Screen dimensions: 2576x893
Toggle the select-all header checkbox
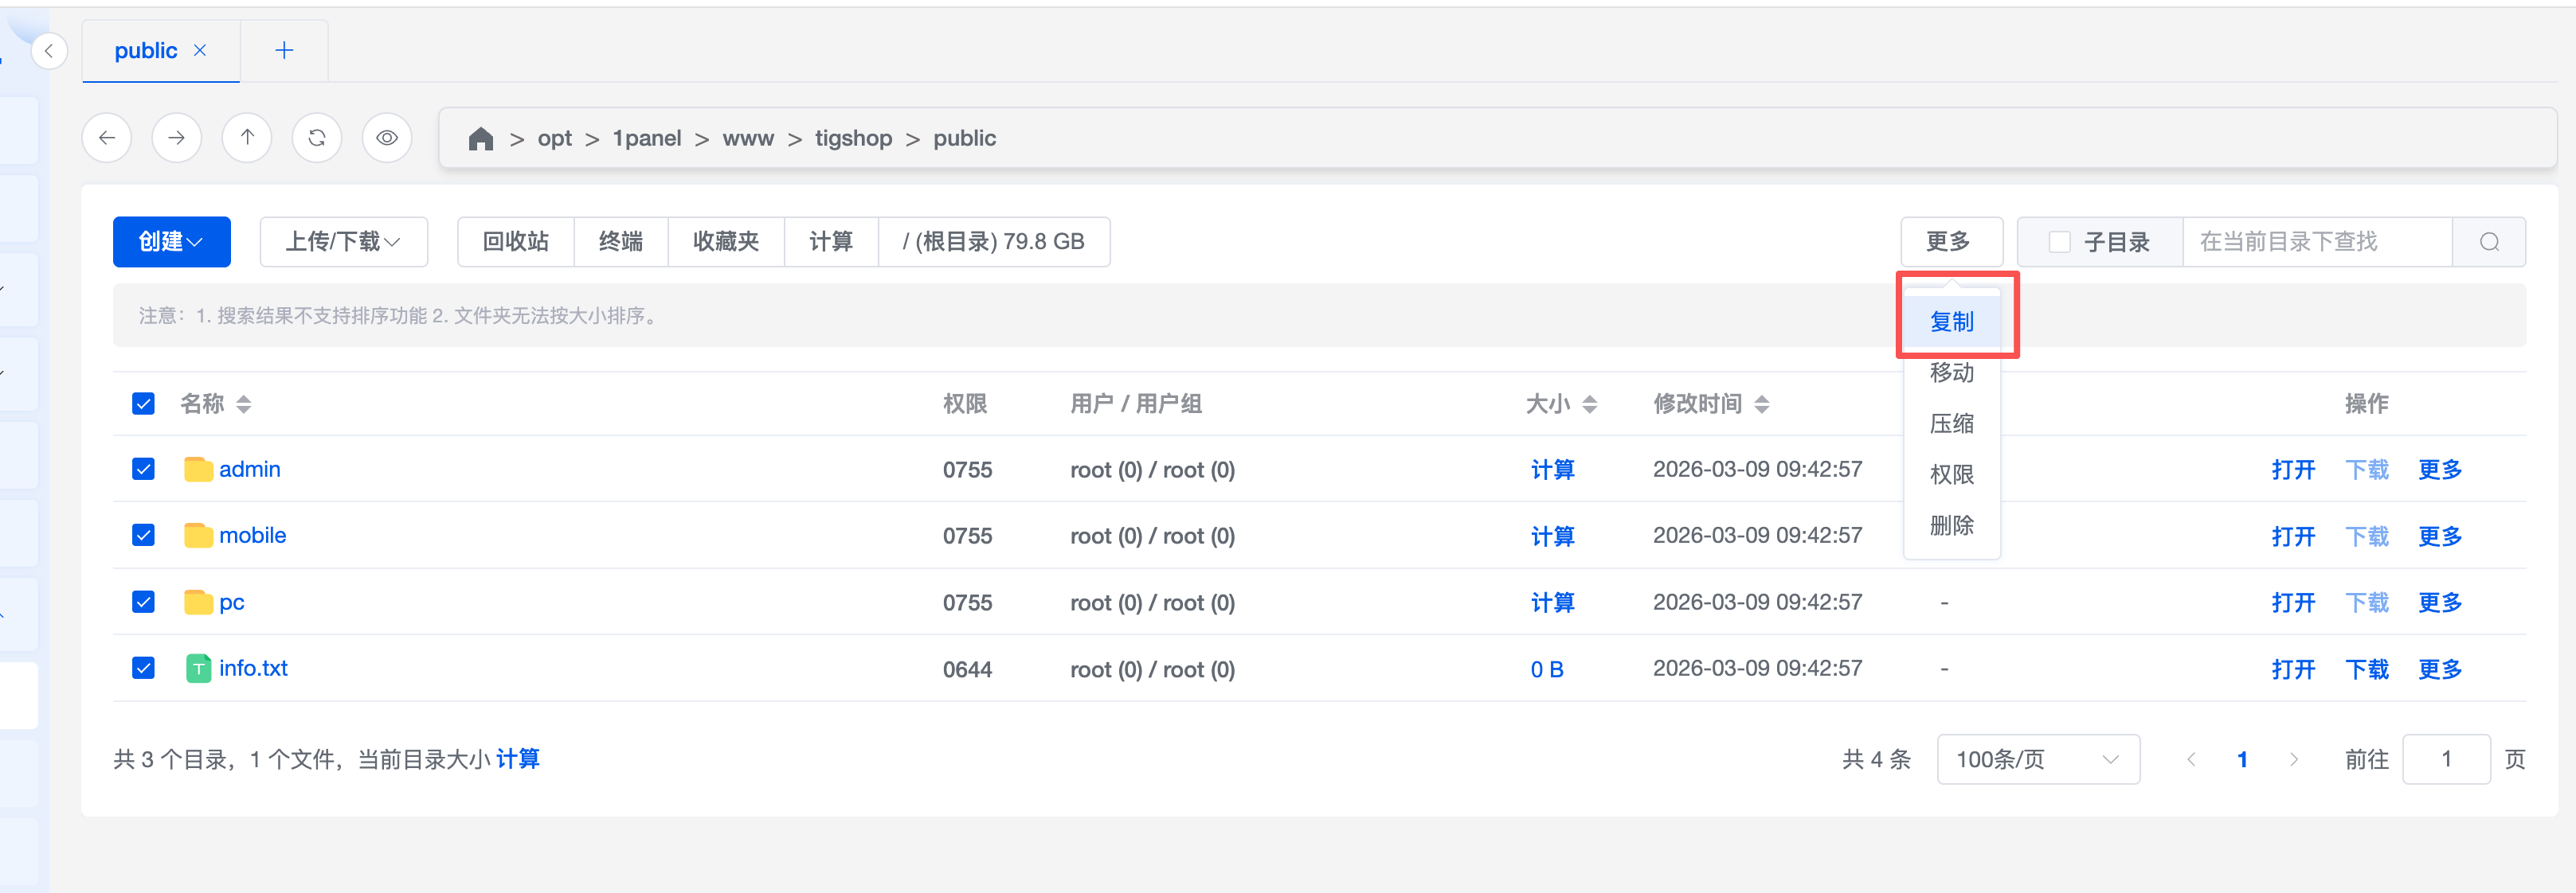pyautogui.click(x=143, y=404)
